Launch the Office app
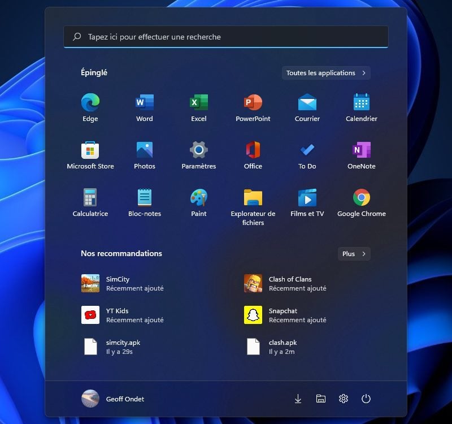Image resolution: width=452 pixels, height=424 pixels. click(x=253, y=155)
